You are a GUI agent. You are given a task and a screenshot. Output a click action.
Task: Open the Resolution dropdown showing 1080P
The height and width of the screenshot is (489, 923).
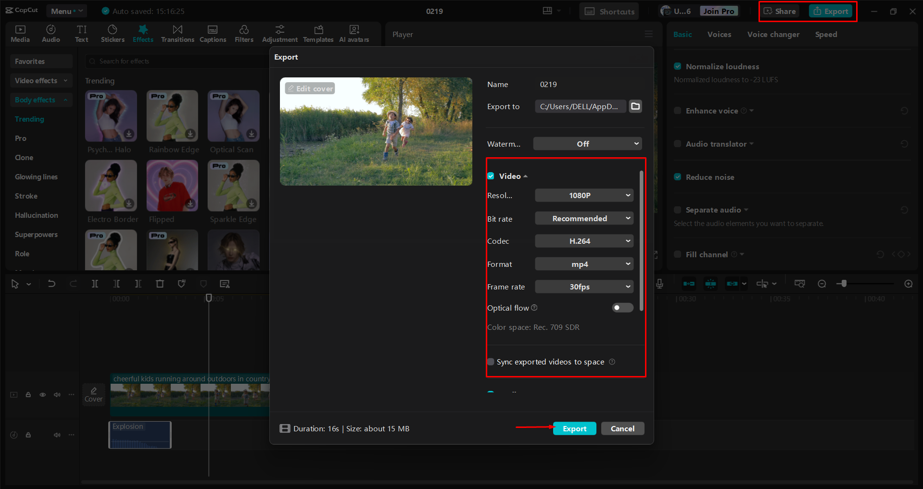[584, 195]
